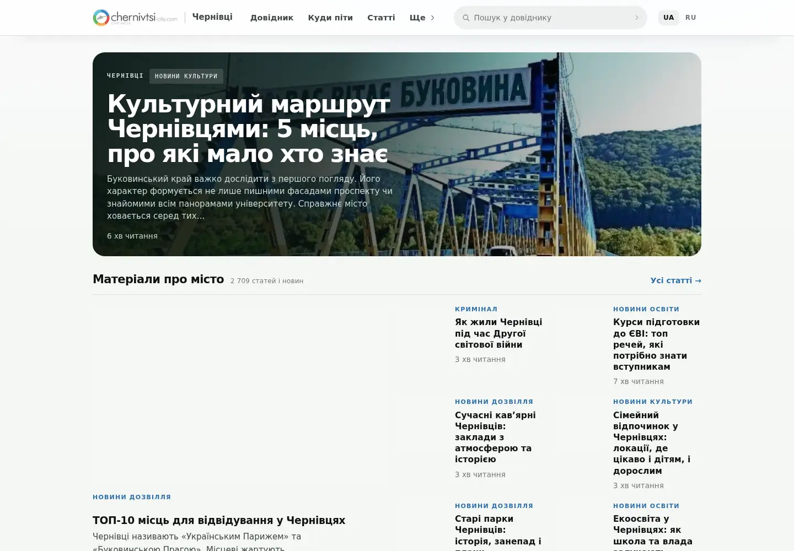Click the Чернівці city label in header

(212, 17)
